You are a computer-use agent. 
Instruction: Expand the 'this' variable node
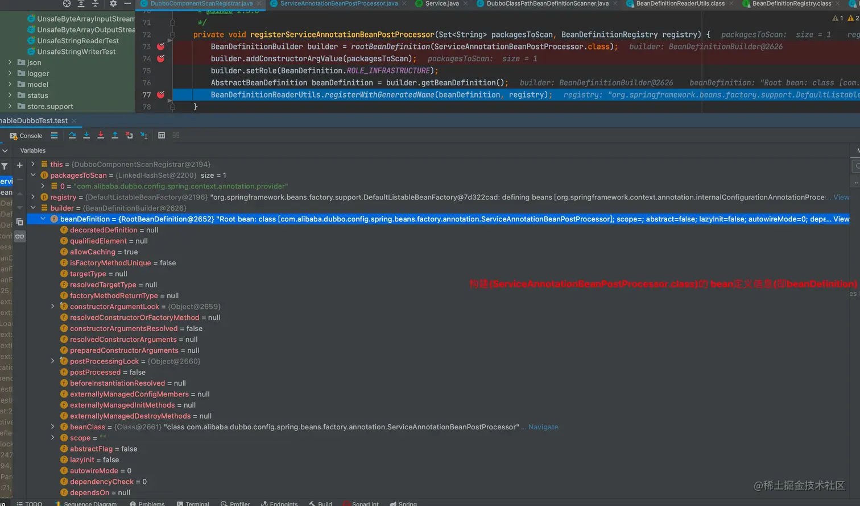click(33, 164)
